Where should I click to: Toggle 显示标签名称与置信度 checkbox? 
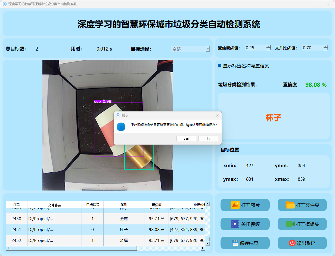[220, 66]
